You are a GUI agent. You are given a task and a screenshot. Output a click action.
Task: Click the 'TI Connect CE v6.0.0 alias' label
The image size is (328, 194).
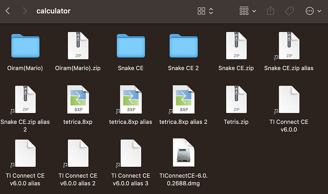25,180
